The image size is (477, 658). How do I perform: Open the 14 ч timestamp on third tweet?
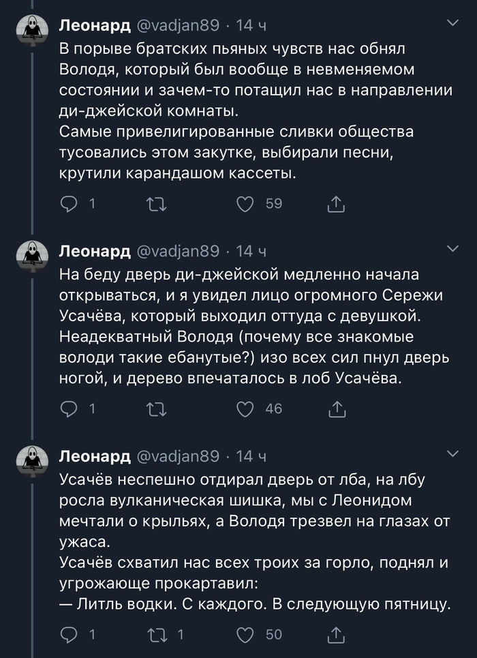[x=251, y=456]
